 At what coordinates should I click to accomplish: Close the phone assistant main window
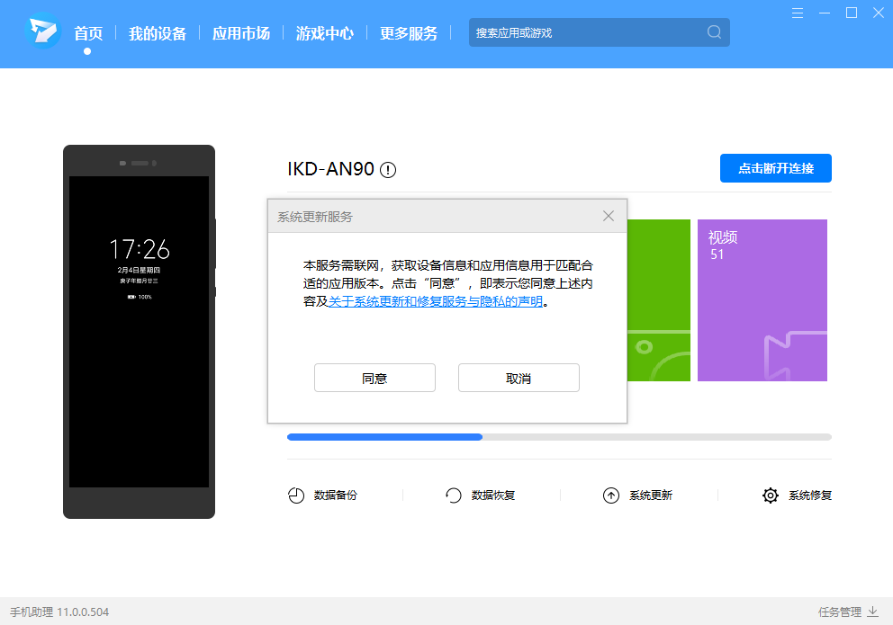coord(879,13)
